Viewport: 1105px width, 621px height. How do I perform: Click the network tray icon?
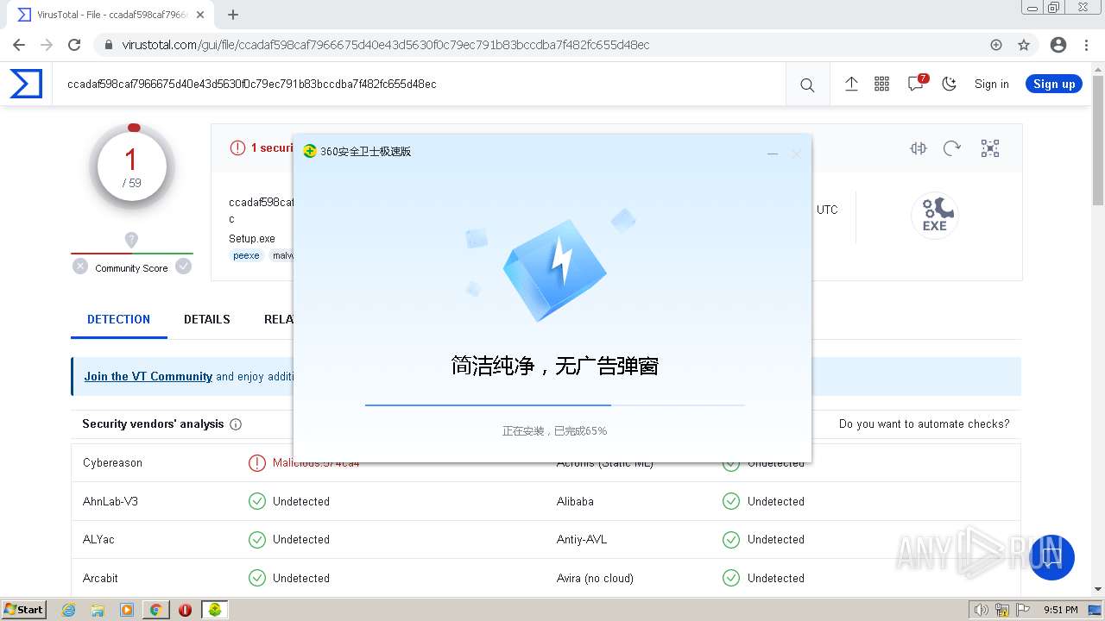pyautogui.click(x=1002, y=610)
